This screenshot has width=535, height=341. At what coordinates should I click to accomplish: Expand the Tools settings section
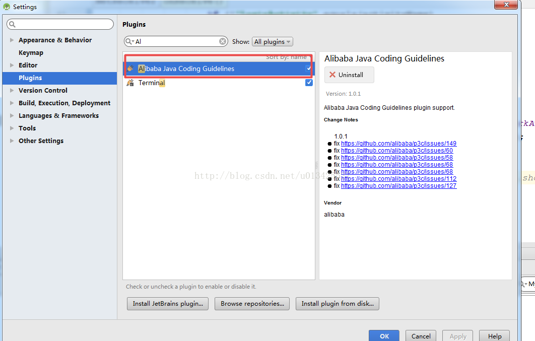click(12, 128)
